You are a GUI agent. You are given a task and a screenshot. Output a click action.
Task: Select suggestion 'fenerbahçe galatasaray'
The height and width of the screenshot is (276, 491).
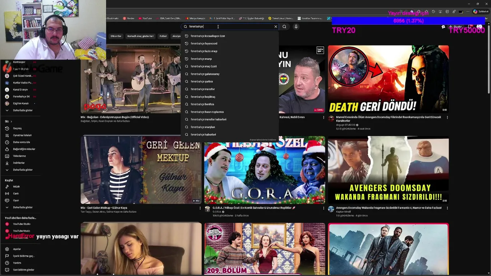230,74
